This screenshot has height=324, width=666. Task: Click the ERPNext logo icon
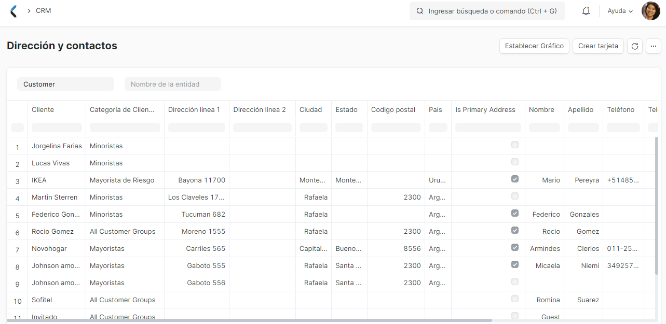13,11
